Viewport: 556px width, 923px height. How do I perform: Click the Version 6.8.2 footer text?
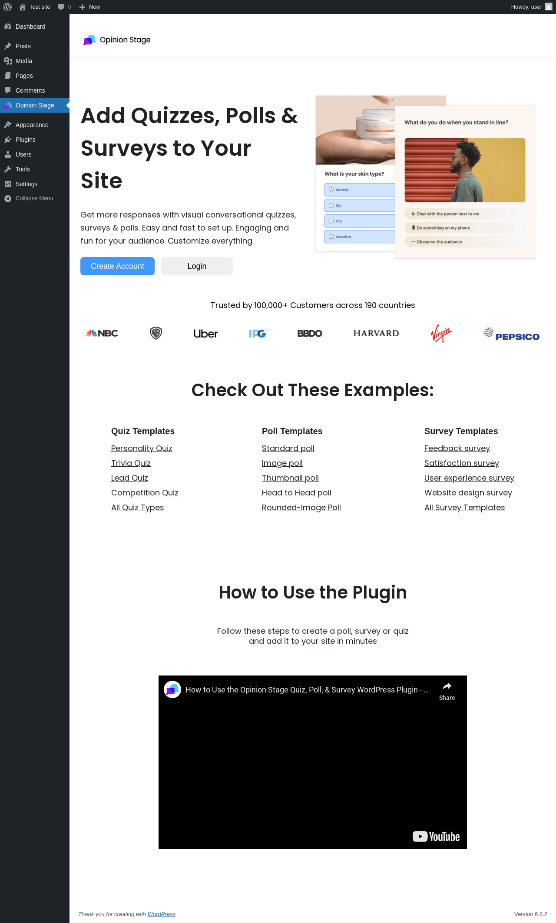coord(531,914)
